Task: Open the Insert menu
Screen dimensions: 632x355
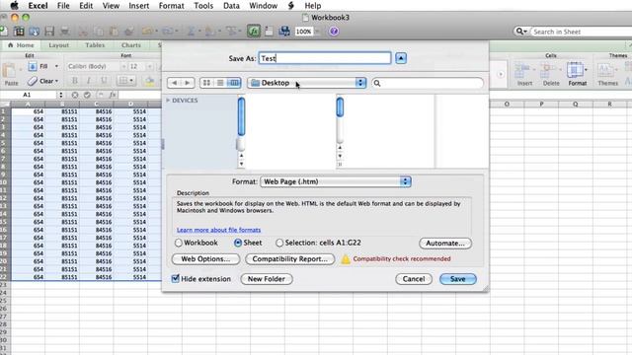Action: [138, 6]
